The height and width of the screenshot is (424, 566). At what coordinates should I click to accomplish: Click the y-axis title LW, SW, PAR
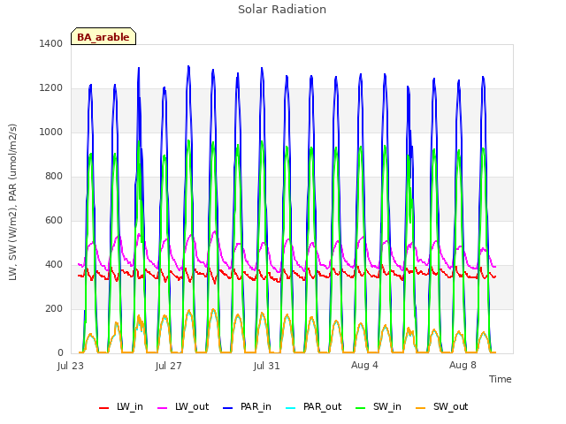pos(12,202)
